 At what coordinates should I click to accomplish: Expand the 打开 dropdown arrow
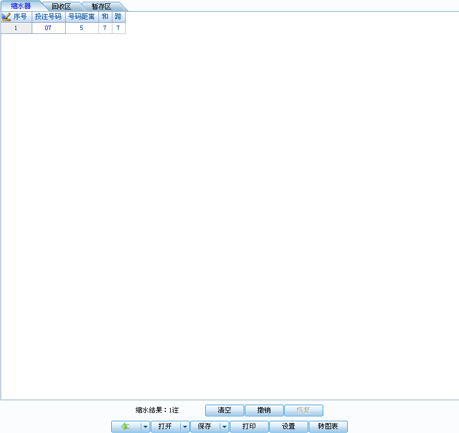(x=185, y=426)
